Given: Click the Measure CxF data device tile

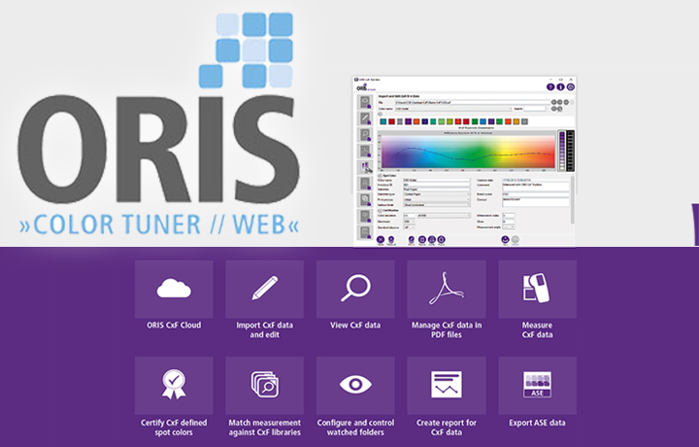Looking at the screenshot, I should [537, 289].
